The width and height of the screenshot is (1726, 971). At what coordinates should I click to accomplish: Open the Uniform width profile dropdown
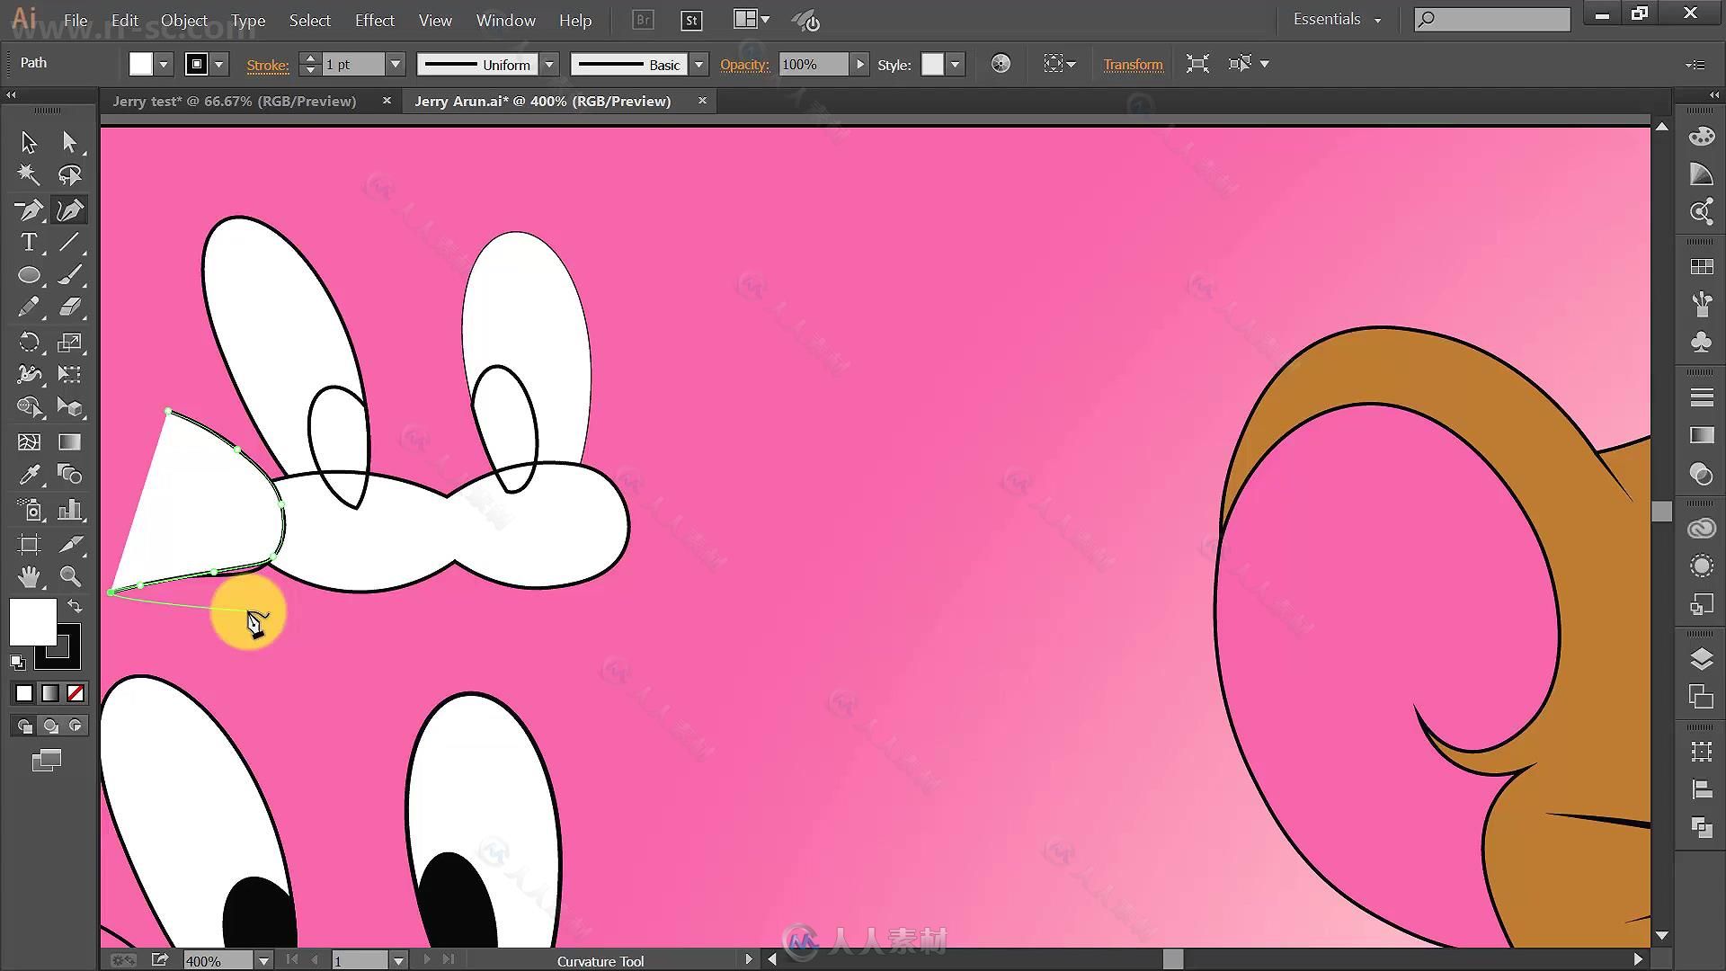point(549,64)
